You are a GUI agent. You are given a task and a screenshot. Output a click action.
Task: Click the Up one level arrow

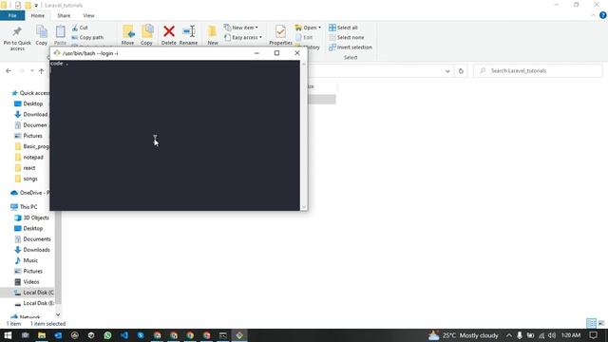[41, 71]
